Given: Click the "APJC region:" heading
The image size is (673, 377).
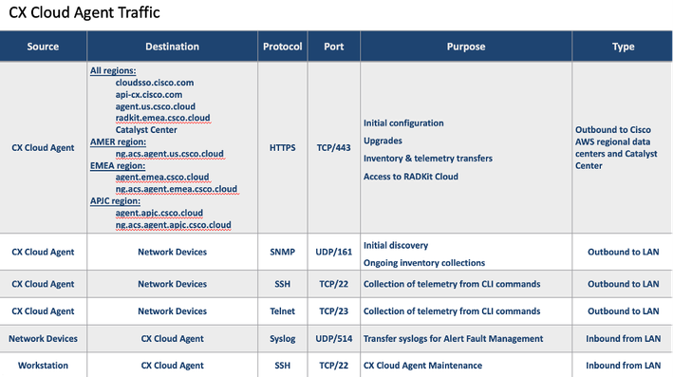Looking at the screenshot, I should click(115, 201).
